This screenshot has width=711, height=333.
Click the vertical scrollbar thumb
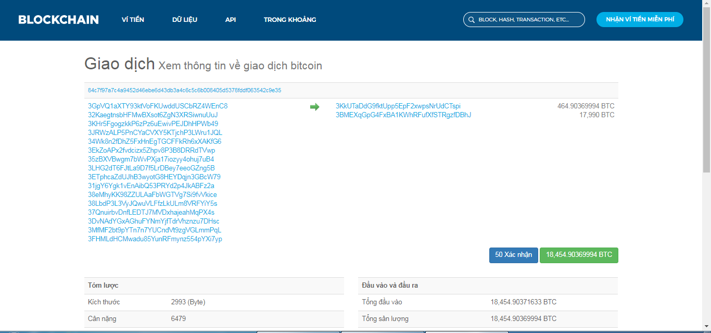tap(706, 90)
